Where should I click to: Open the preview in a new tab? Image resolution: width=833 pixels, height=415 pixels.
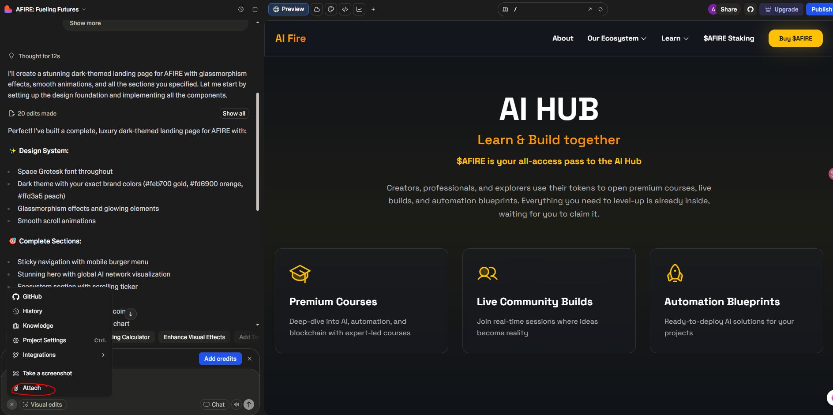(590, 9)
